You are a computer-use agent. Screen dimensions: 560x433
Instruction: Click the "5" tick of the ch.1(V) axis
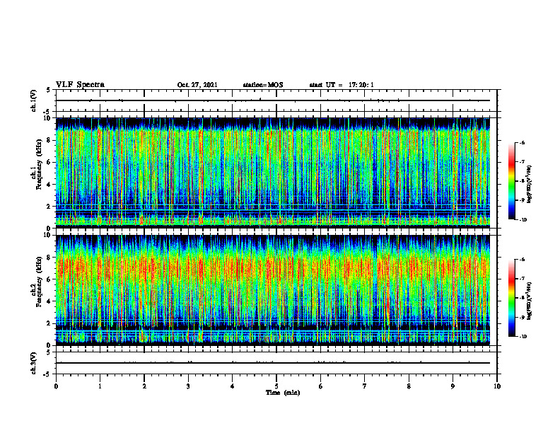49,90
